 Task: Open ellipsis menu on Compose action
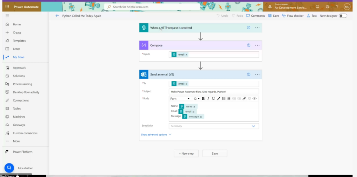click(257, 45)
